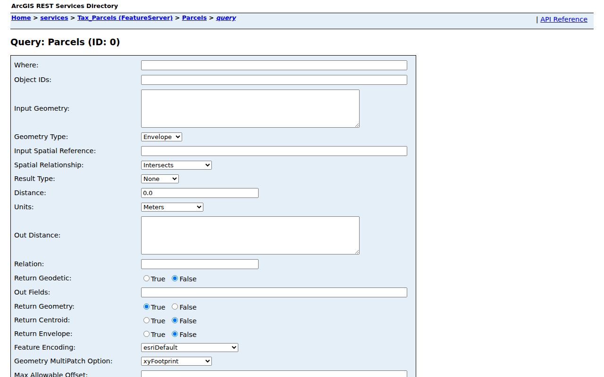This screenshot has height=377, width=604.
Task: Select True for Return Geodetic
Action: pyautogui.click(x=146, y=279)
